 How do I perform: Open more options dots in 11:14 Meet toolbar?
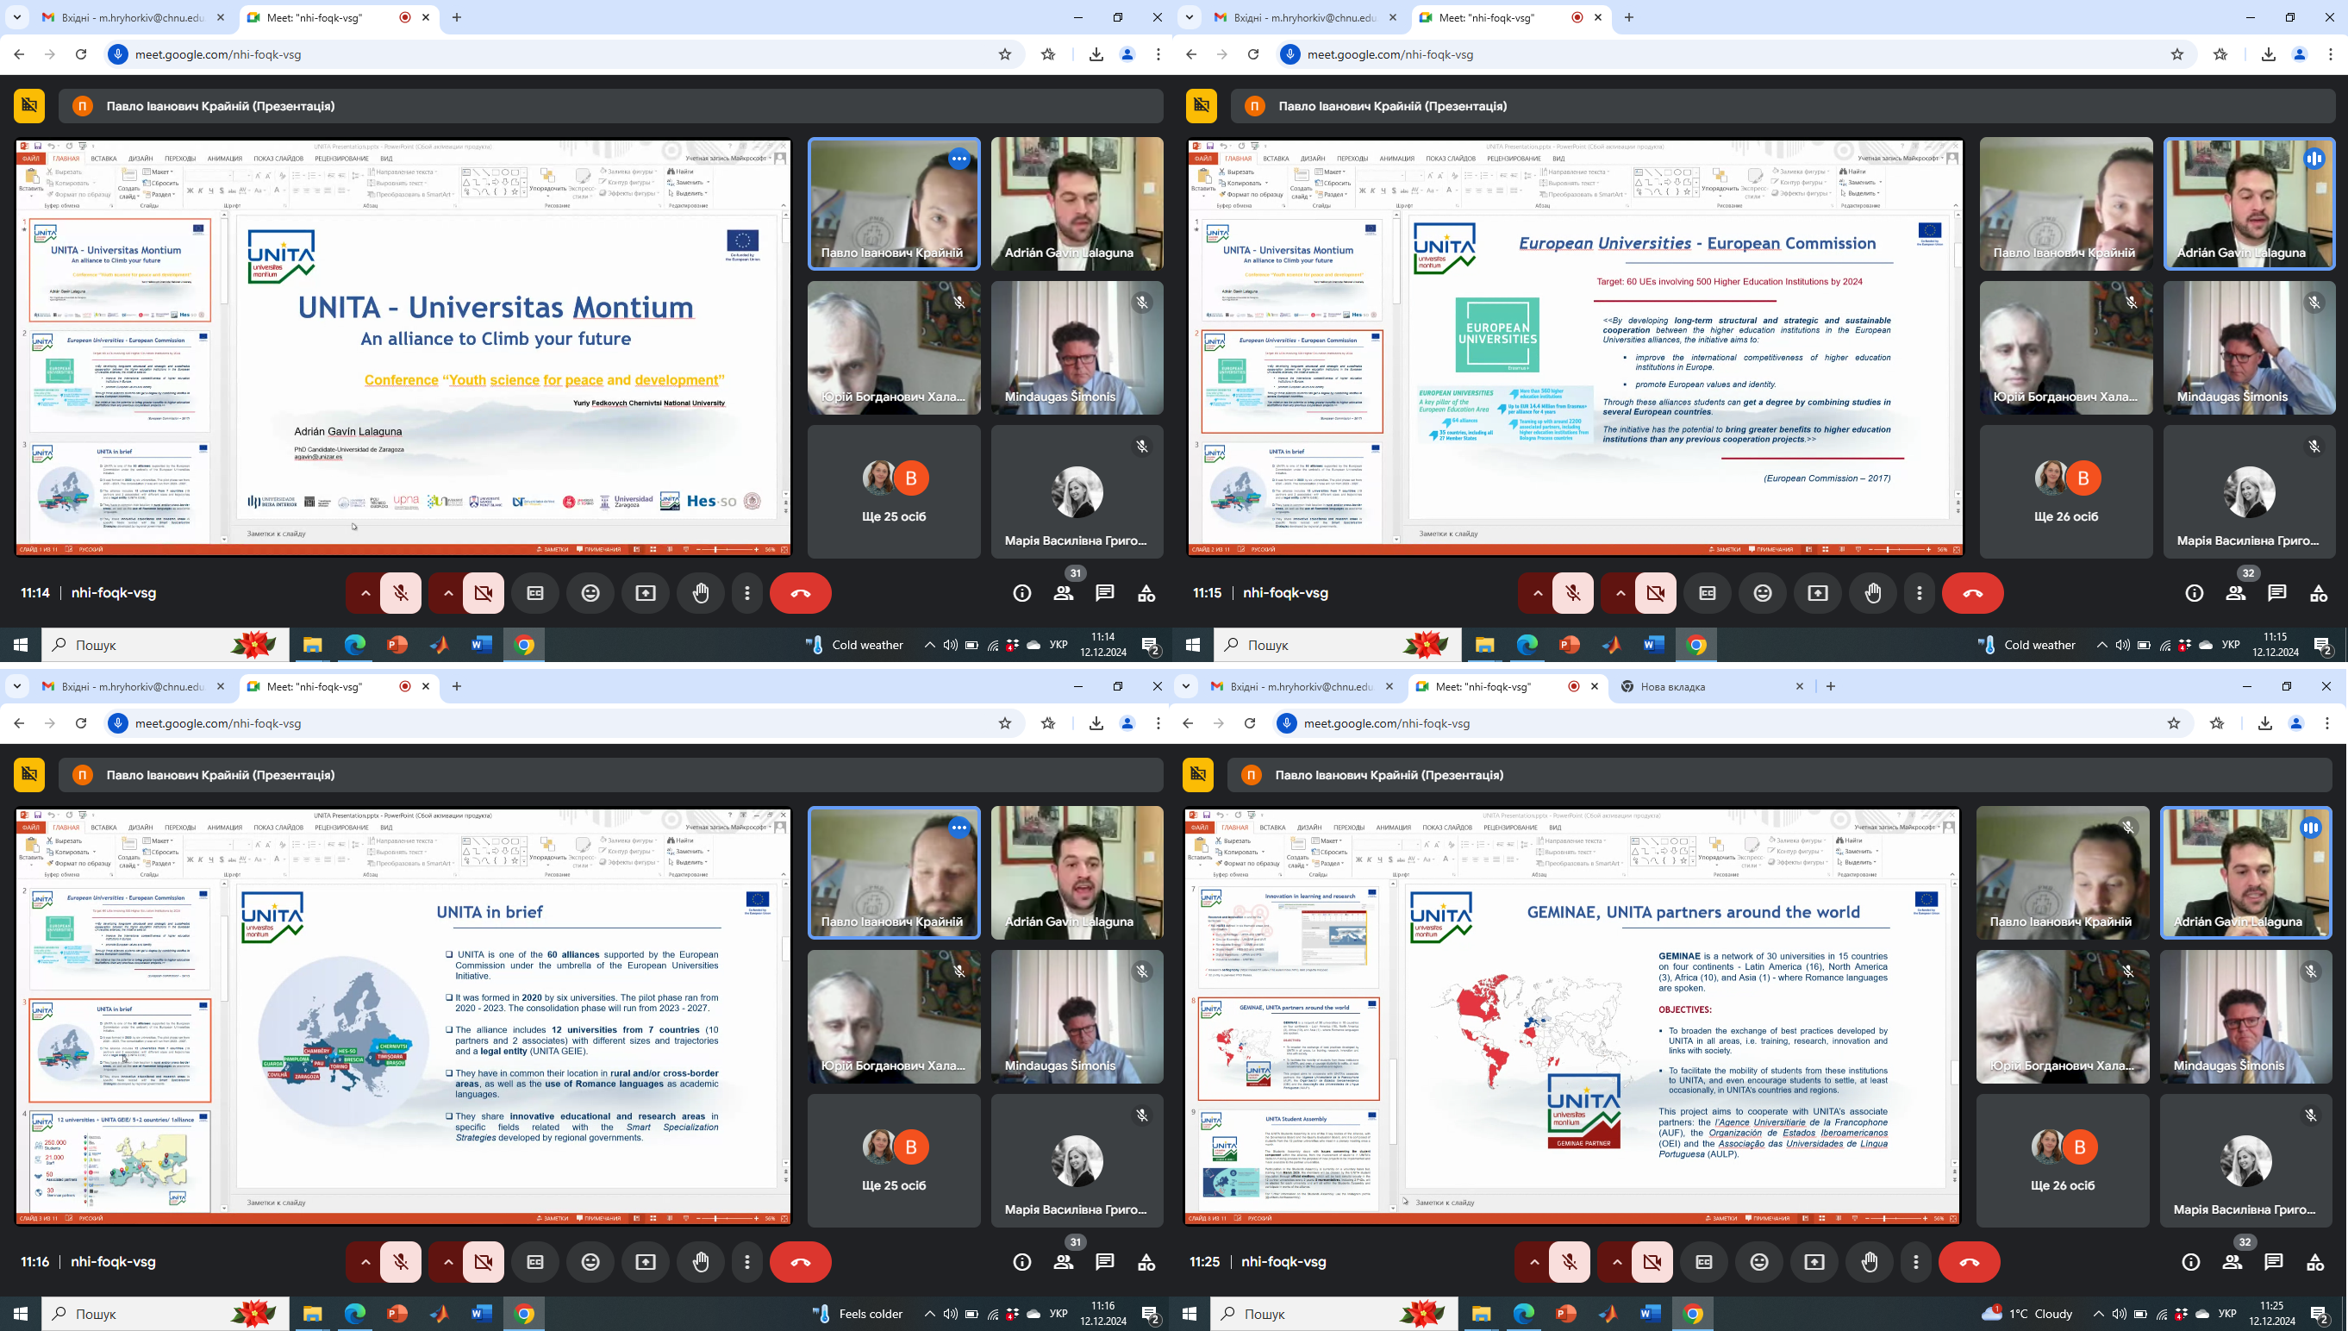tap(747, 593)
